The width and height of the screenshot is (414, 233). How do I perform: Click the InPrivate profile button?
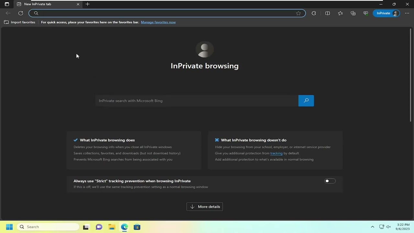[387, 13]
